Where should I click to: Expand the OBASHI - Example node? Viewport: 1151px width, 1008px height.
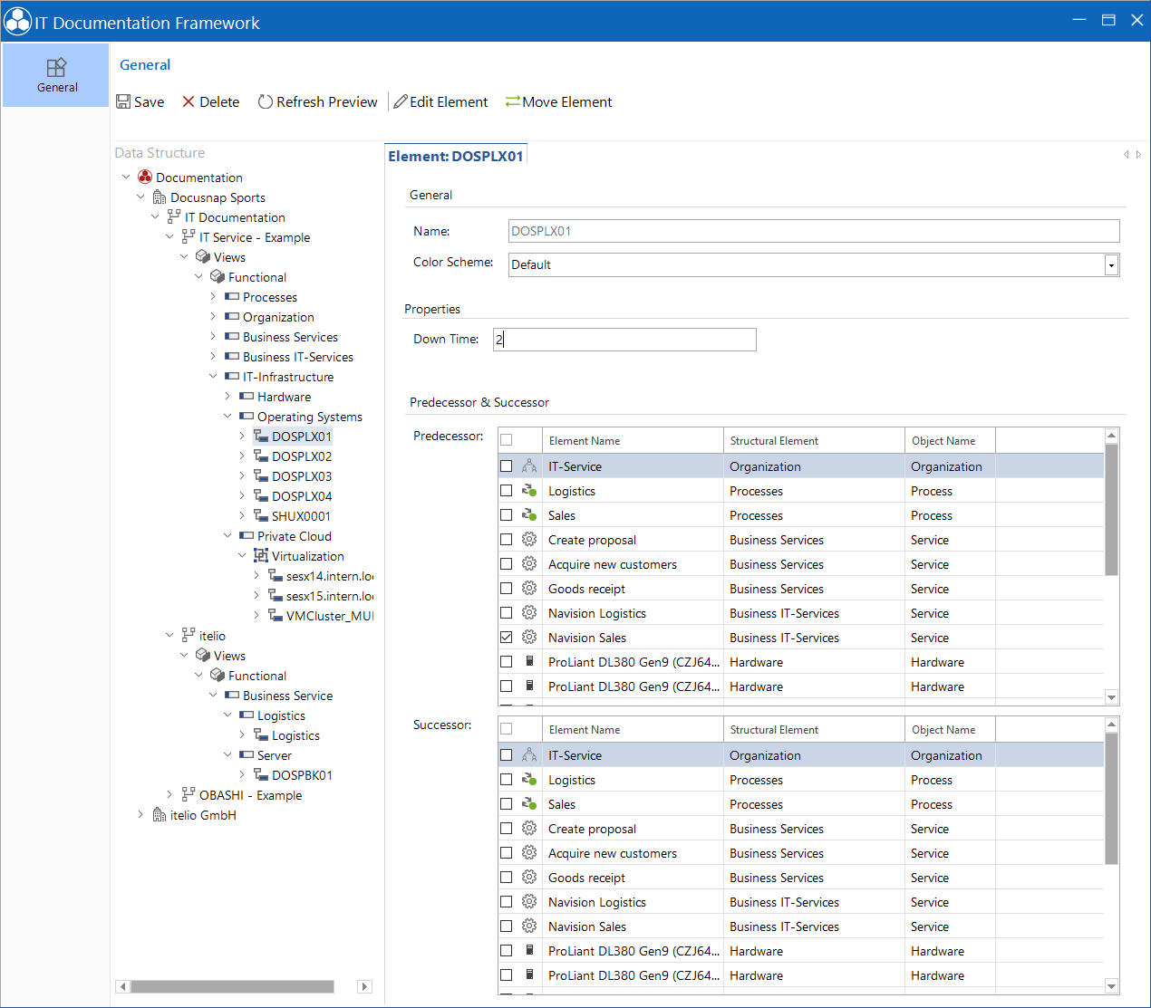[169, 794]
